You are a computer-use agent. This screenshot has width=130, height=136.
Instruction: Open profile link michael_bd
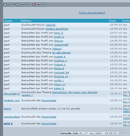click(62, 72)
